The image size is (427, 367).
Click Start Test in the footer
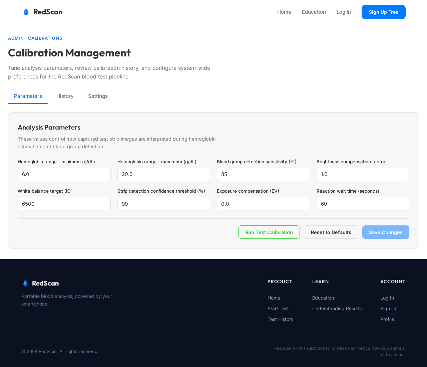(278, 309)
